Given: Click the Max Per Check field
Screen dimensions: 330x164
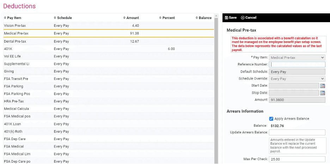Looking at the screenshot, I should click(x=297, y=159).
